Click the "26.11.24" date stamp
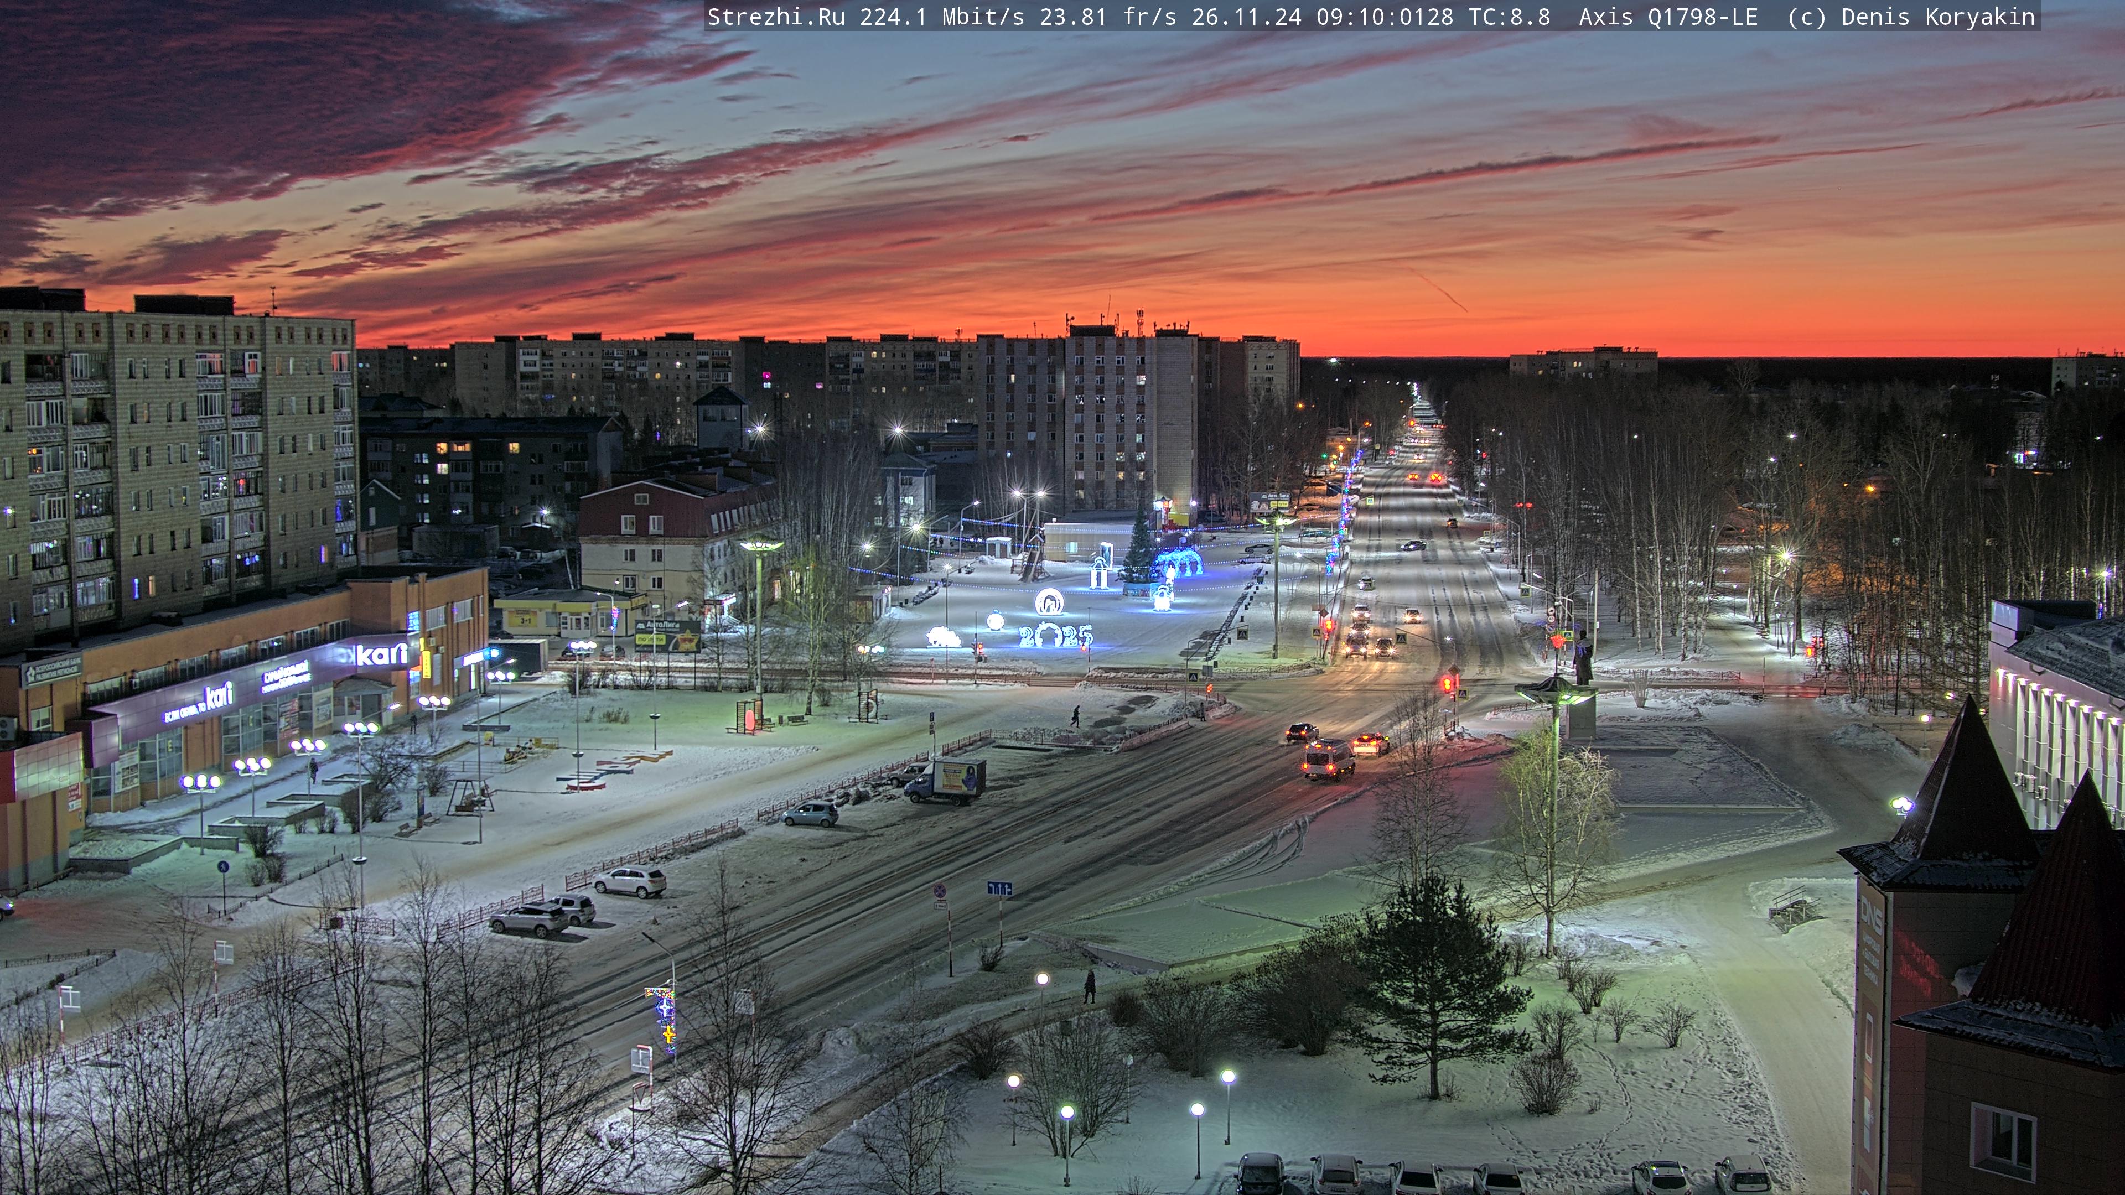The image size is (2125, 1195). click(x=1246, y=17)
